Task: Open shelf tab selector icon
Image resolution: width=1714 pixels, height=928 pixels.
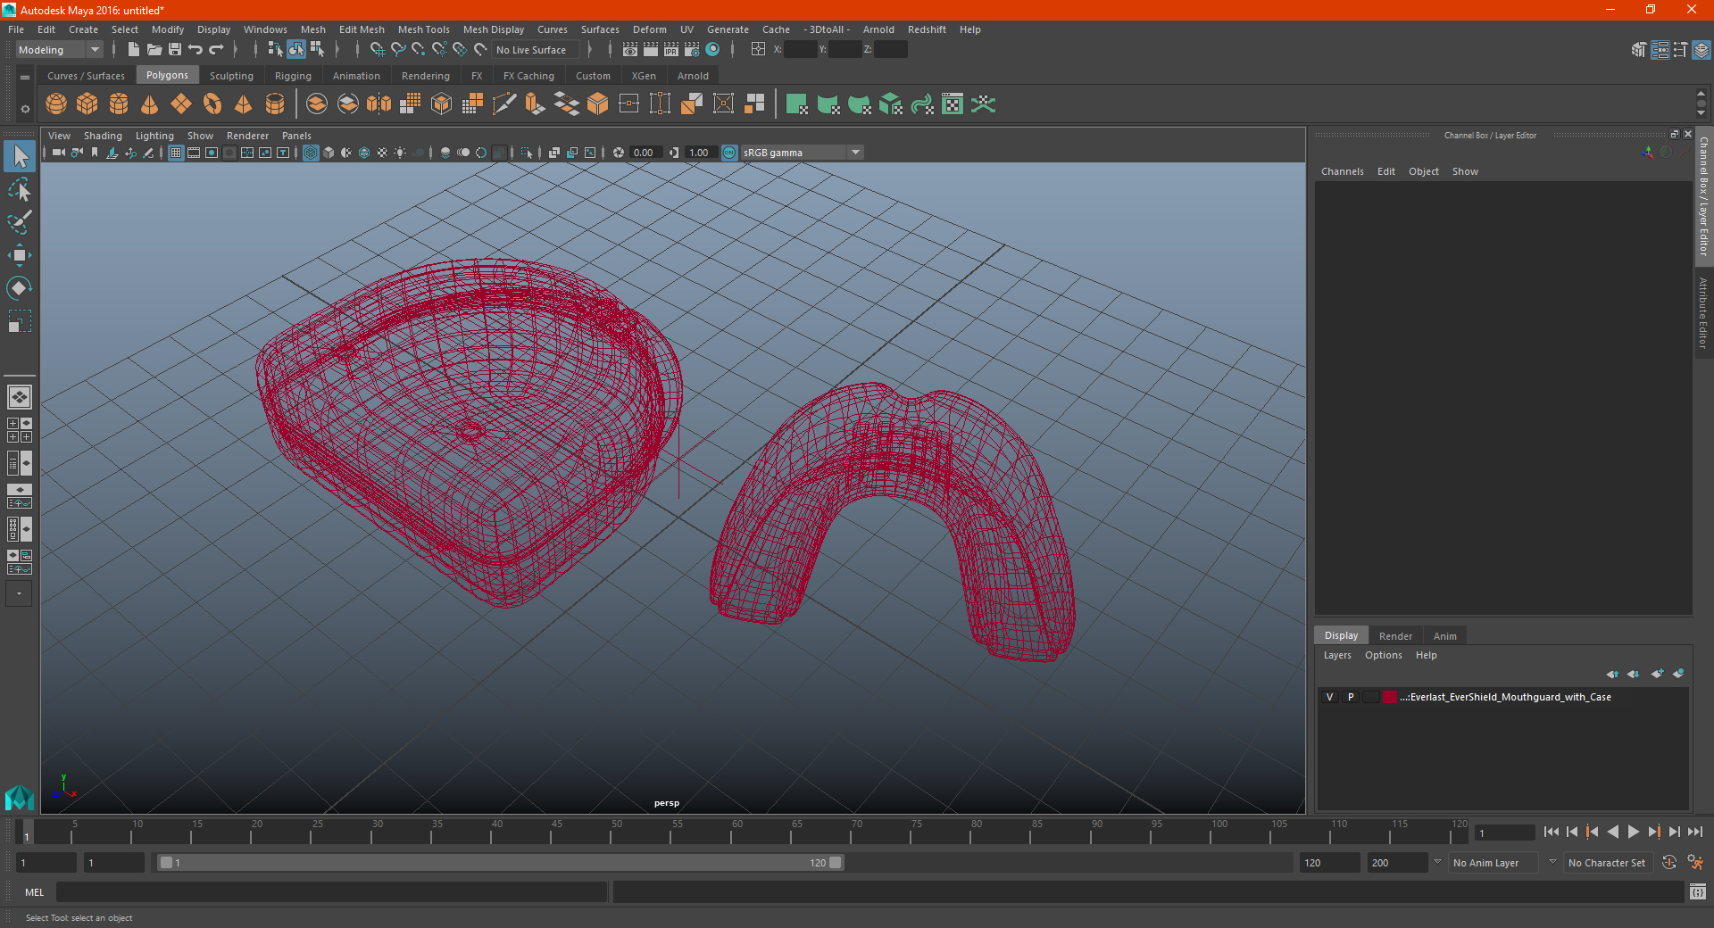Action: [25, 78]
